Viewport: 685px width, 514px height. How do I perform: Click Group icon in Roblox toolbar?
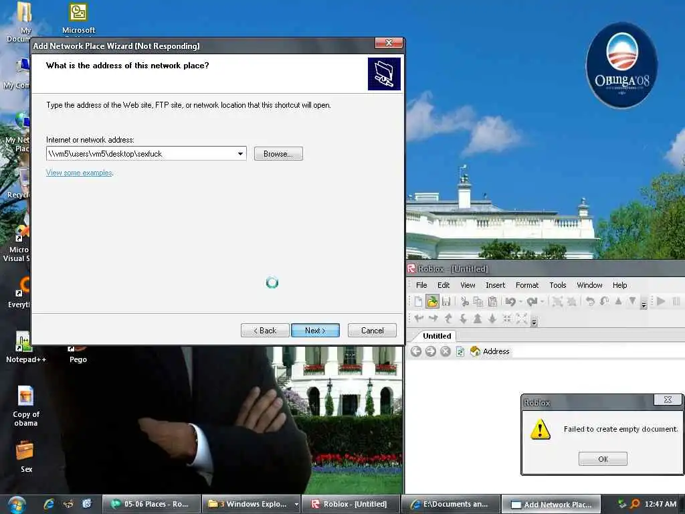557,301
